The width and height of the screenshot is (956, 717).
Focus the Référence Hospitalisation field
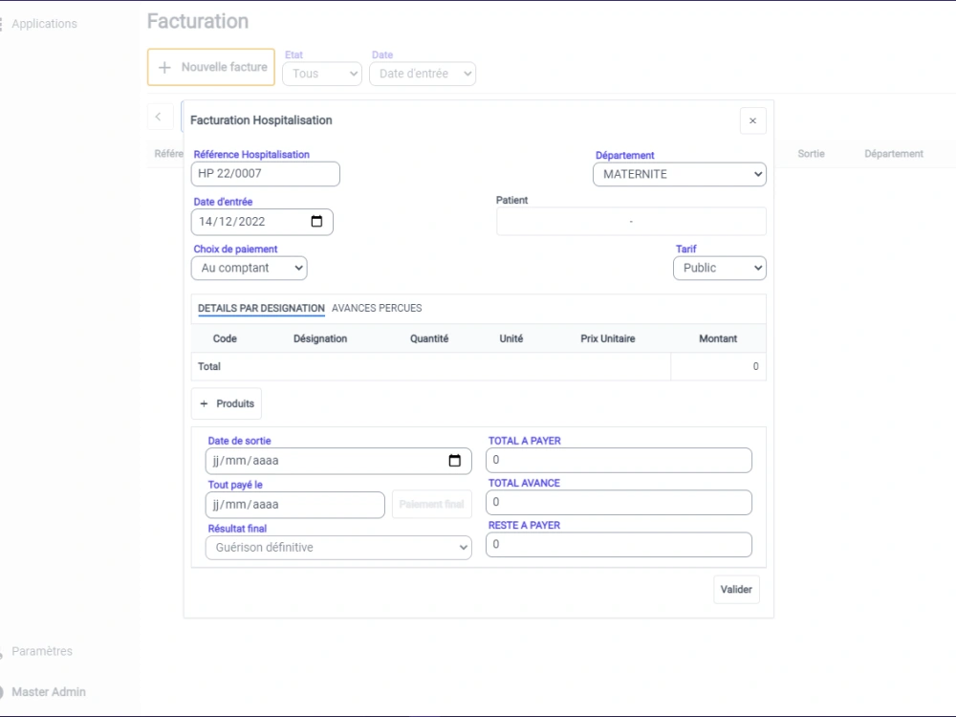click(x=265, y=174)
